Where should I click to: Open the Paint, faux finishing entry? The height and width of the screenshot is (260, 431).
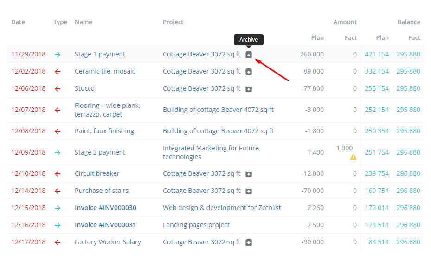pyautogui.click(x=104, y=131)
